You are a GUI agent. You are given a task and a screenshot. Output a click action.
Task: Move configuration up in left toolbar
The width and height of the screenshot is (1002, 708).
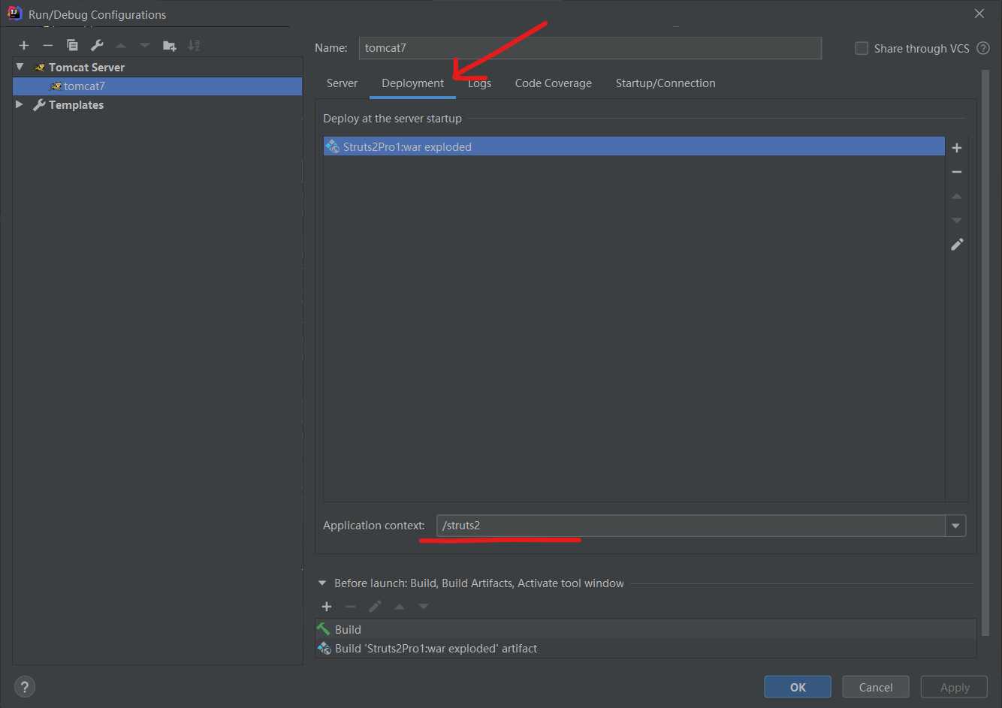[121, 46]
